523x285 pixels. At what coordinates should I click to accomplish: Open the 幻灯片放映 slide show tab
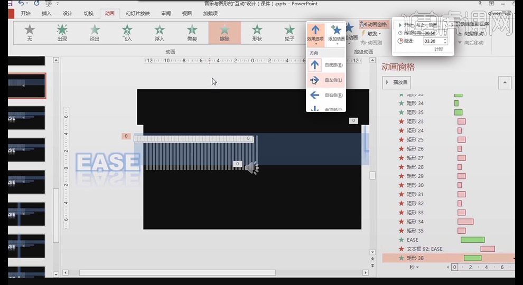pyautogui.click(x=137, y=13)
